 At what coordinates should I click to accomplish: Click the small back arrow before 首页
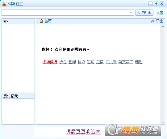tap(38, 21)
